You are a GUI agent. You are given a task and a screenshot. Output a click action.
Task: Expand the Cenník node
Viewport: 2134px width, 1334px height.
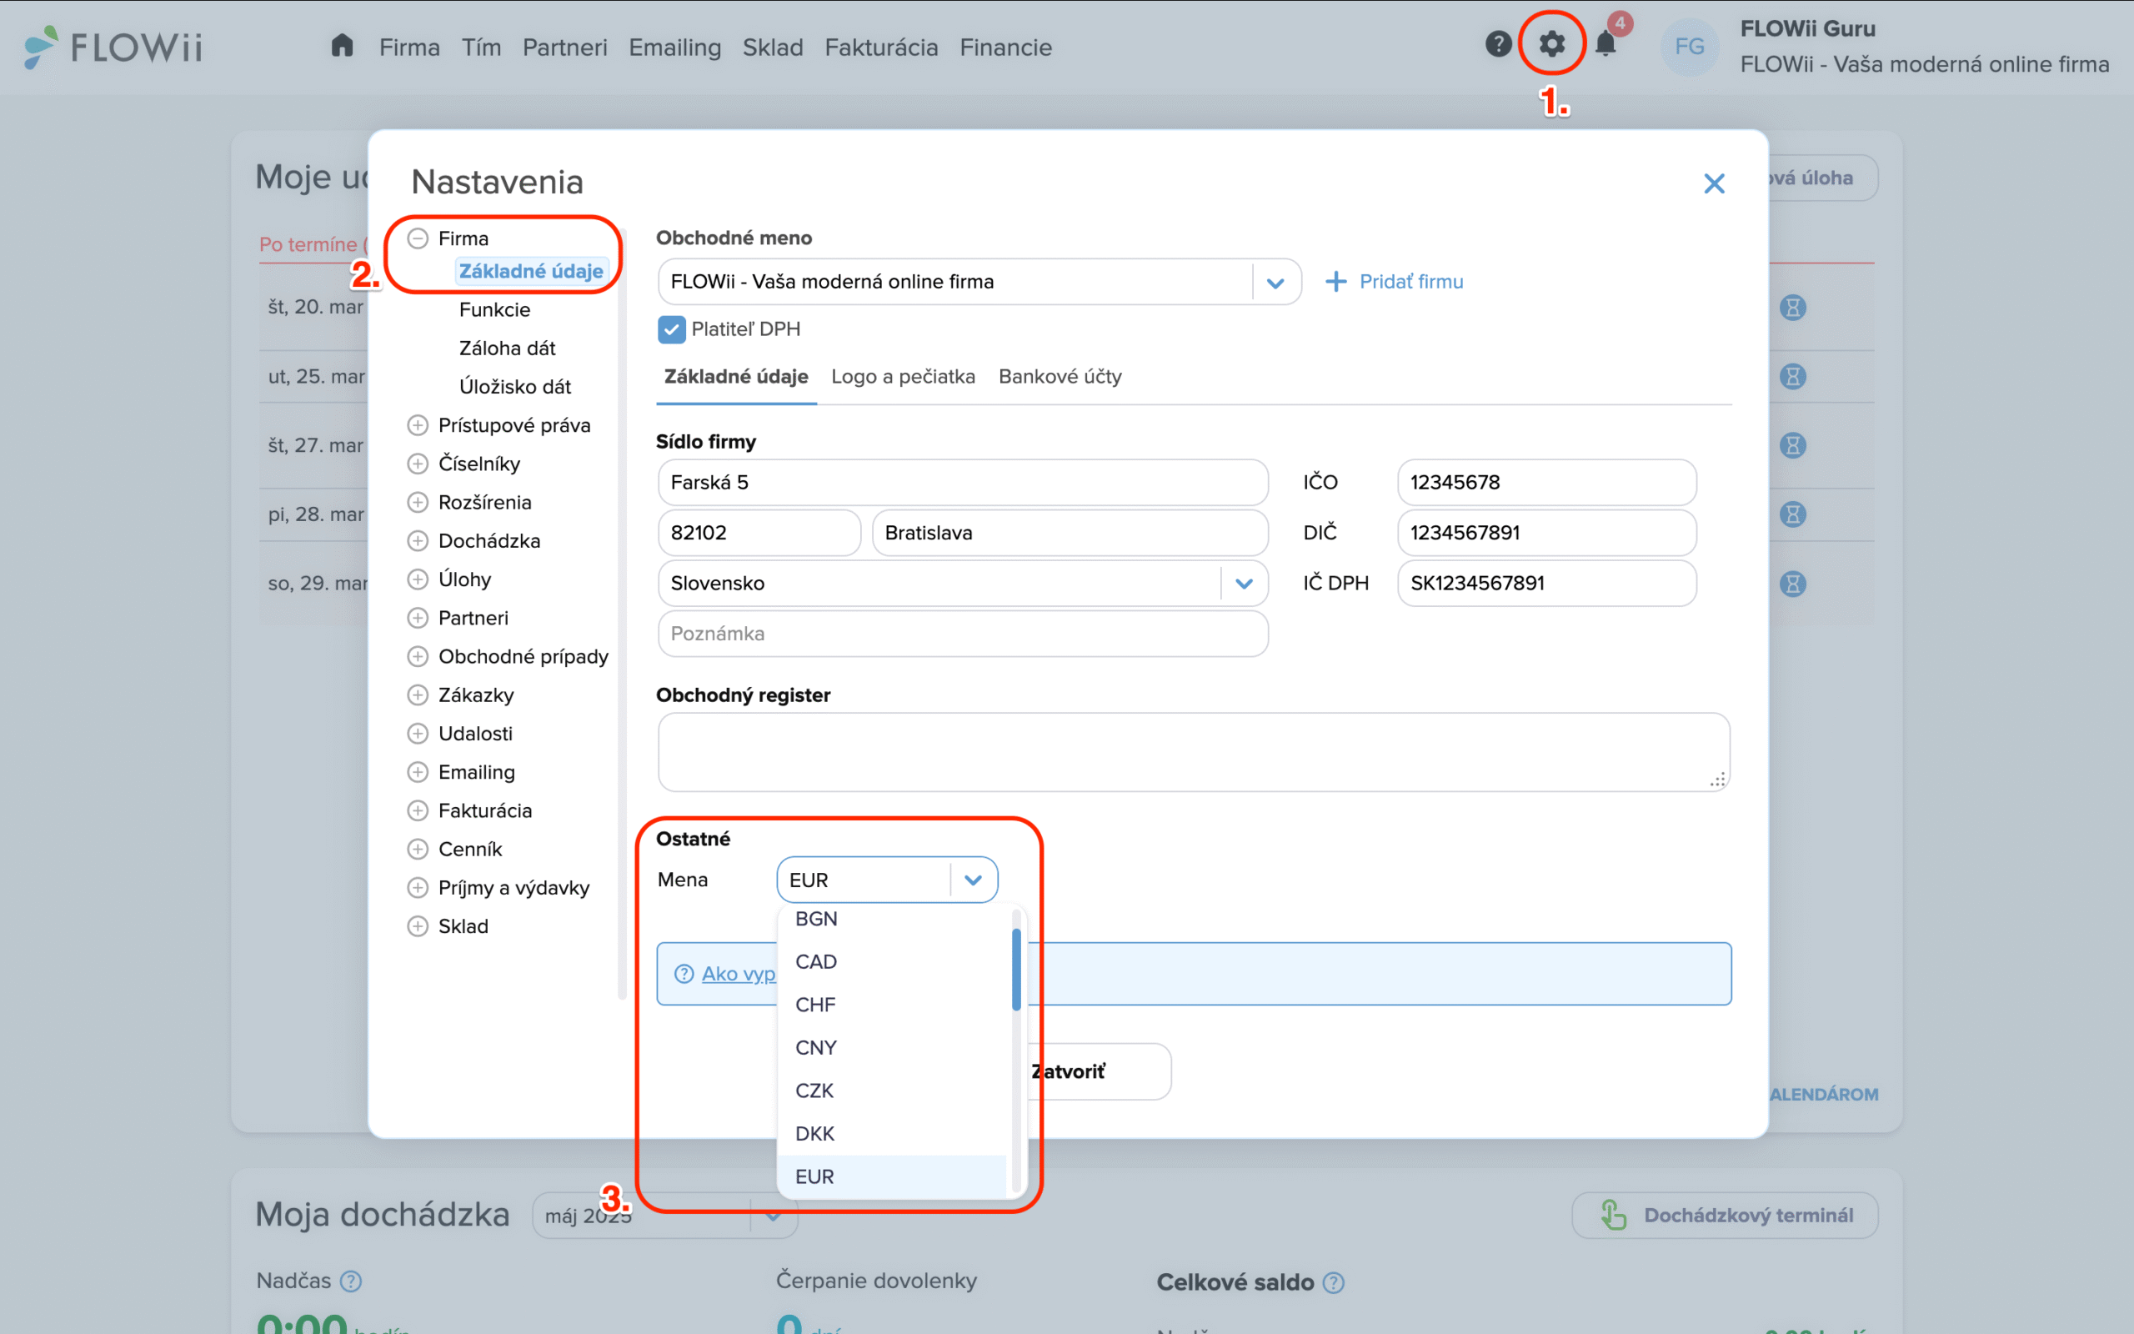418,849
